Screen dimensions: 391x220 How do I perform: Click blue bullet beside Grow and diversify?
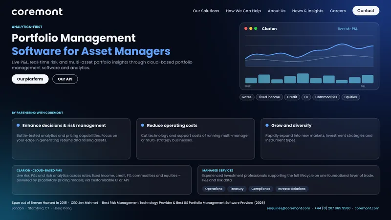pos(267,125)
